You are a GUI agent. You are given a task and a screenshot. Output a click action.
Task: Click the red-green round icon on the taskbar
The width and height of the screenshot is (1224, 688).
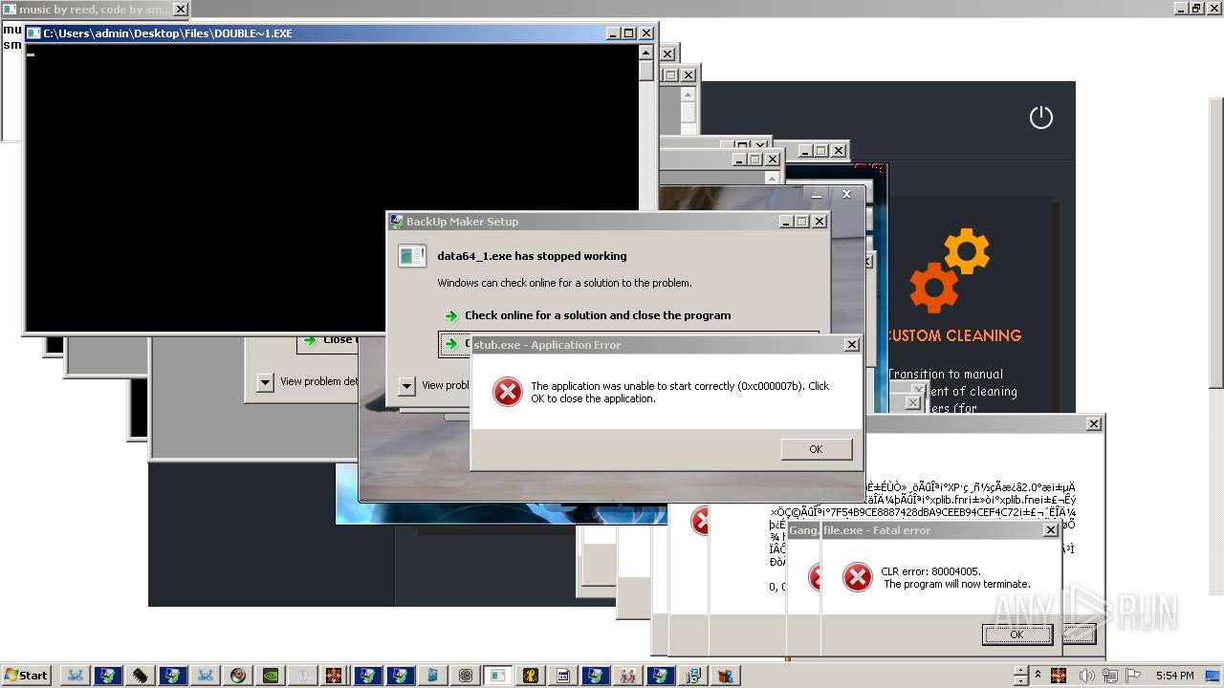tap(238, 676)
